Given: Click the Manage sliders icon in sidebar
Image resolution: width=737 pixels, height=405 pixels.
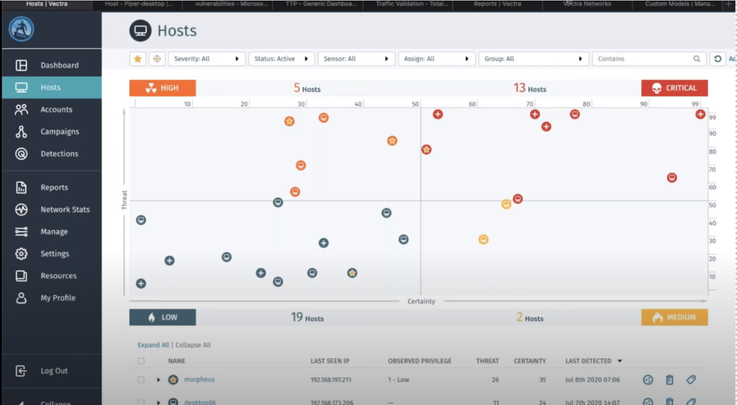Looking at the screenshot, I should (21, 232).
